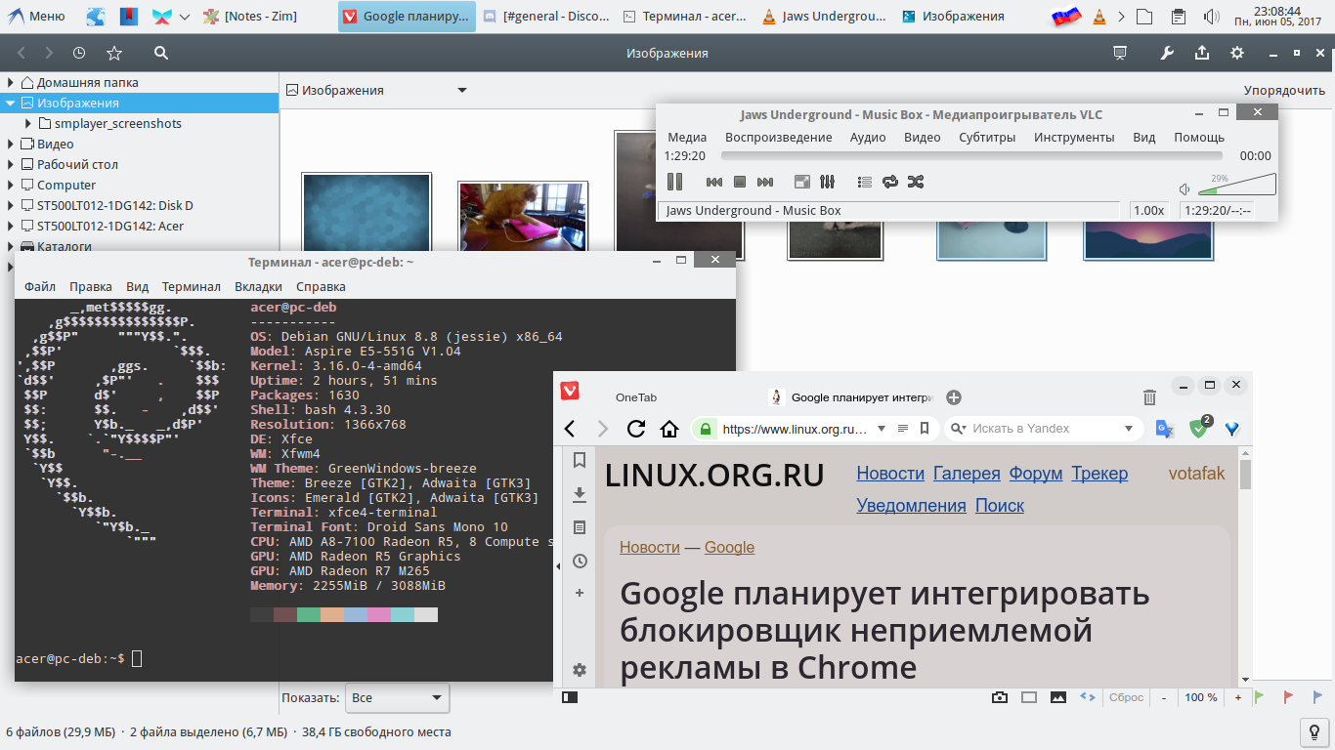
Task: Open Vivaldi settings gear
Action: 580,670
